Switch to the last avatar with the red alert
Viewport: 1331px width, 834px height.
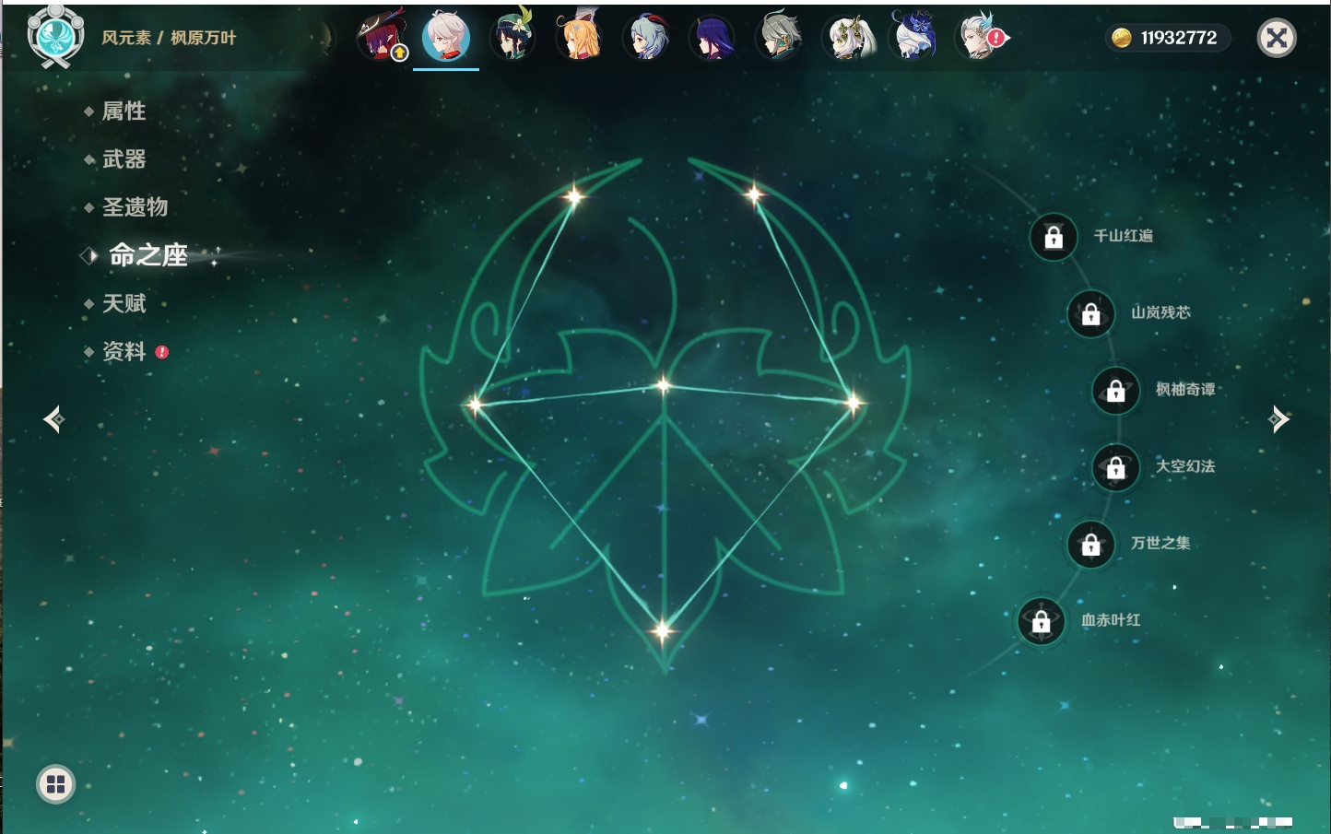(x=980, y=37)
